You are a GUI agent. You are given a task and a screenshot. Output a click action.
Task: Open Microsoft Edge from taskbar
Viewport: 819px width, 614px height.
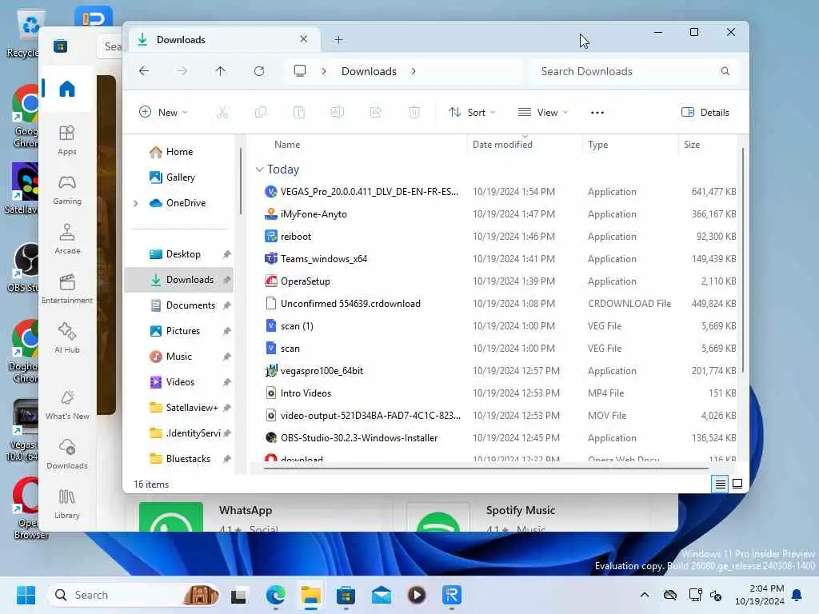pyautogui.click(x=276, y=595)
